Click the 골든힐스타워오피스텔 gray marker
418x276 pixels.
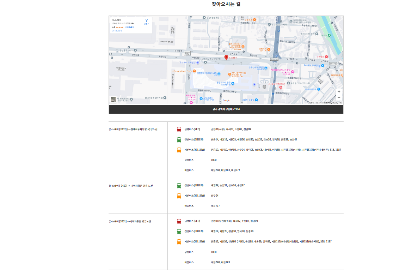[288, 83]
